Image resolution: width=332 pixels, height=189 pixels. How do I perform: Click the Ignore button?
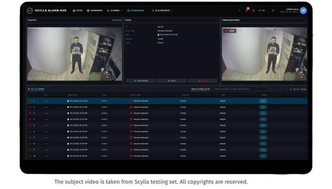point(172,81)
